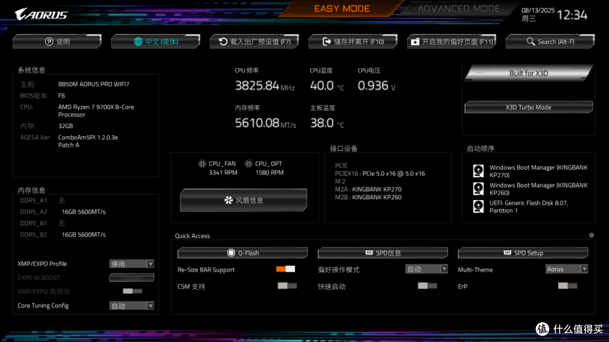The width and height of the screenshot is (609, 342).
Task: Enable X3D Turbo Mode button
Action: [x=528, y=107]
